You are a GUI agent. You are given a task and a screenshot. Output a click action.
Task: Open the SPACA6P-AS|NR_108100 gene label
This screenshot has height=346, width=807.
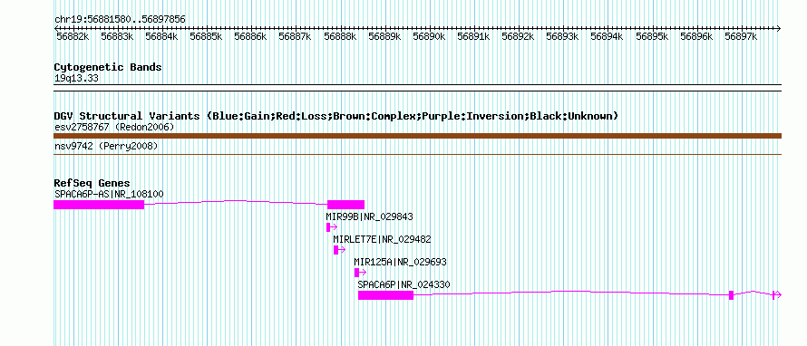[109, 194]
